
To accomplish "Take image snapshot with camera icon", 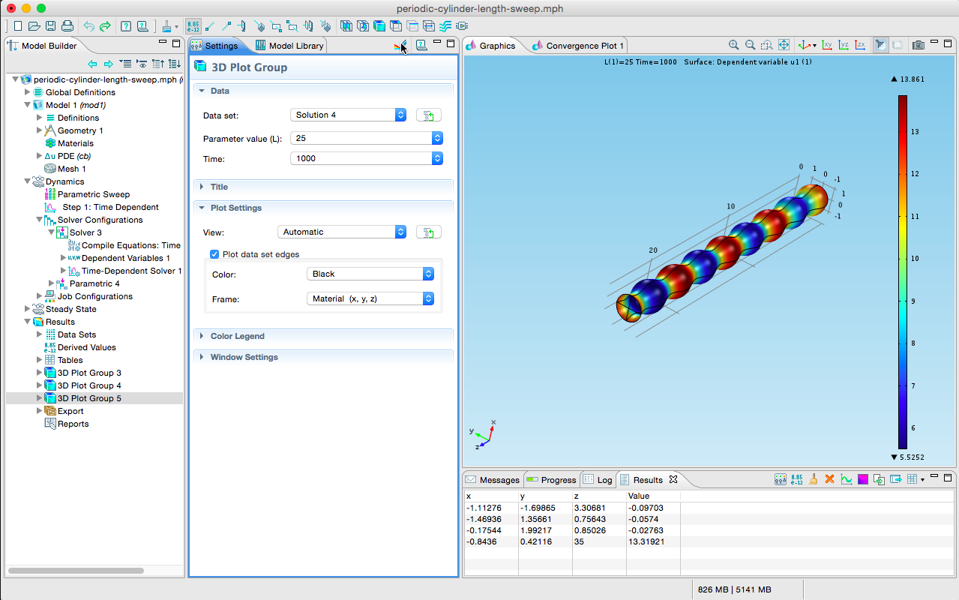I will click(918, 45).
